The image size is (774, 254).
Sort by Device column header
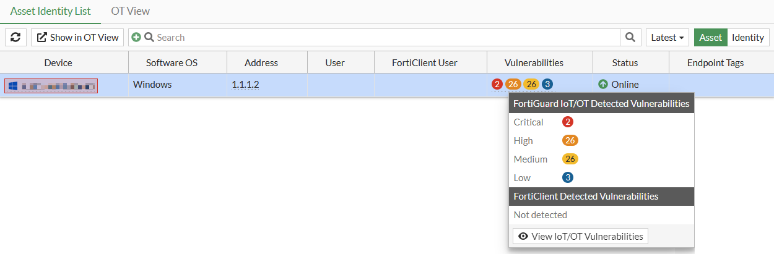coord(58,62)
